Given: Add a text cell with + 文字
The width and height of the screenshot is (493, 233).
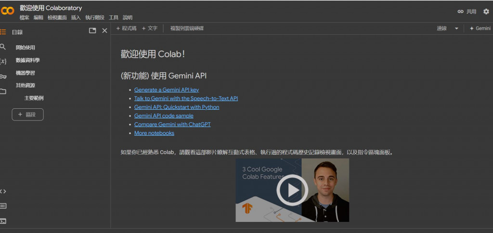Looking at the screenshot, I should click(x=149, y=28).
